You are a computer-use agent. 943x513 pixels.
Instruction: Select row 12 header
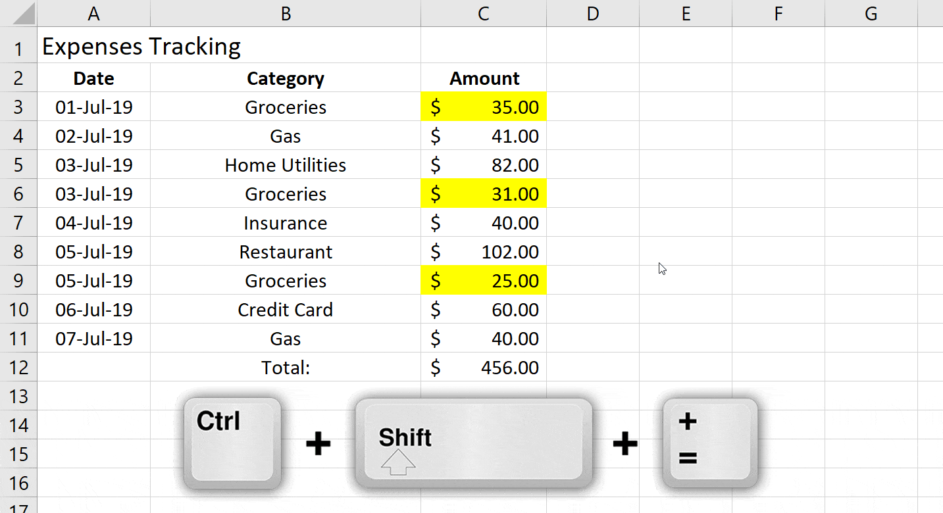pyautogui.click(x=19, y=367)
